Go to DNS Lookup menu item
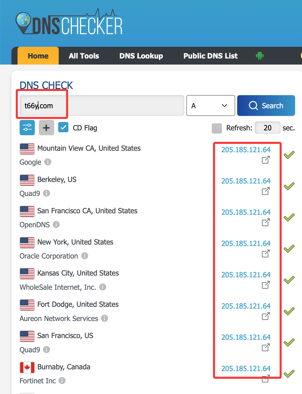 click(141, 56)
